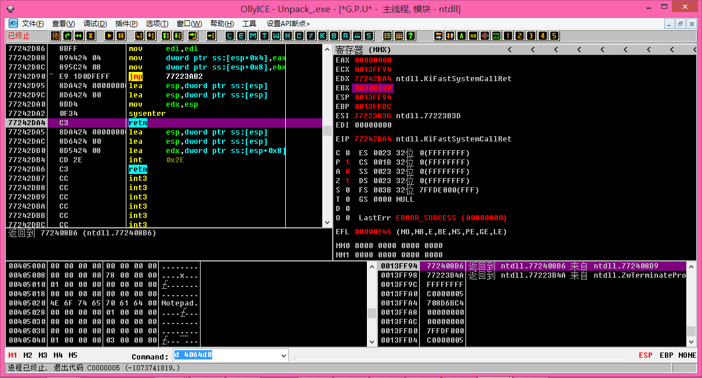
Task: Toggle the Z flag value in registers
Action: click(348, 181)
